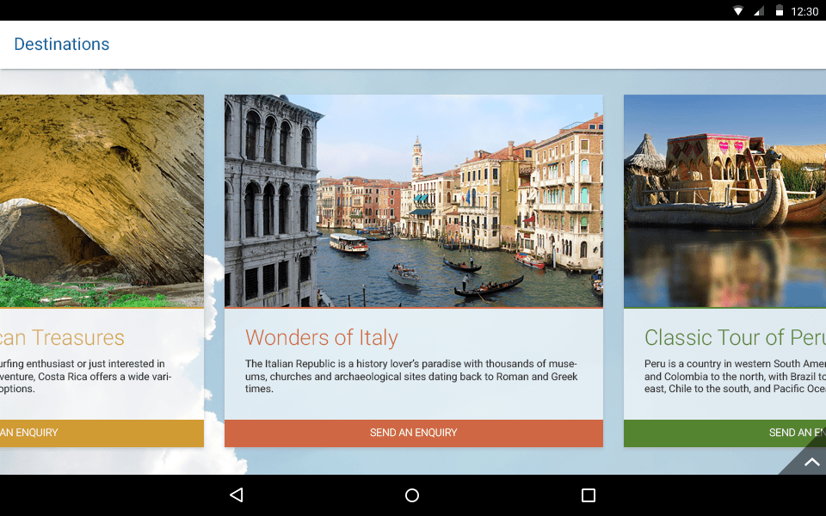The width and height of the screenshot is (826, 516).
Task: Send an enquiry for Wonders of Italy
Action: point(414,433)
